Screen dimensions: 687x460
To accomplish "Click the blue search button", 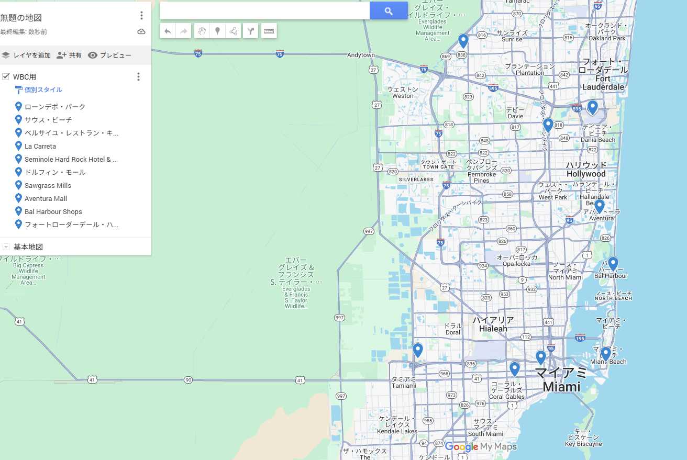I will (x=389, y=11).
